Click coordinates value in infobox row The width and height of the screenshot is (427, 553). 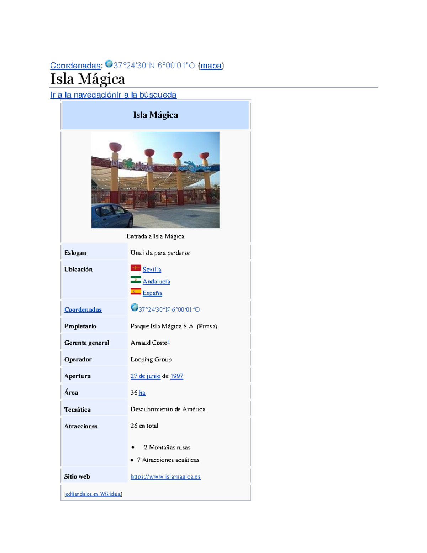pos(169,310)
